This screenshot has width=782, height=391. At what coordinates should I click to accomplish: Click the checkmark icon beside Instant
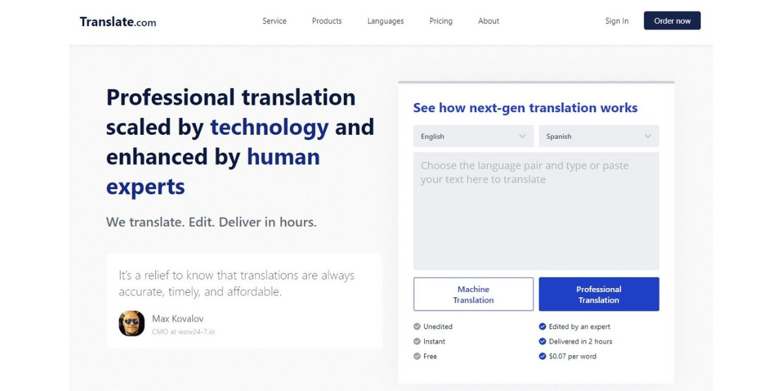(x=417, y=341)
